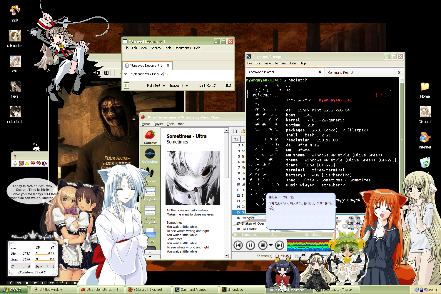Viewport: 441px width, 294px height.
Task: Open Search menu in text editor
Action: (156, 48)
